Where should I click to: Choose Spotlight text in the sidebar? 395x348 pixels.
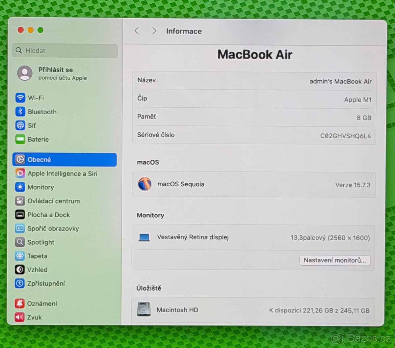[x=41, y=242]
